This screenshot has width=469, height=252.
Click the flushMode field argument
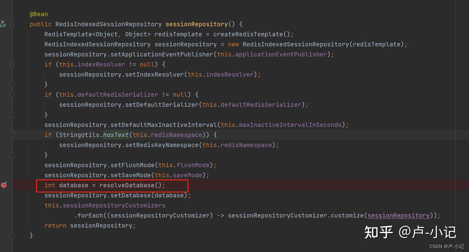point(193,165)
